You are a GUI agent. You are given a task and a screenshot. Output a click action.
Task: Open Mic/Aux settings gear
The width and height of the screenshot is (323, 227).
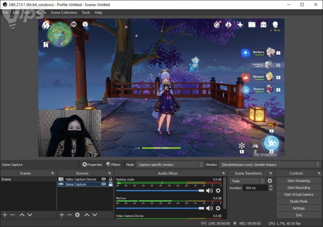[x=218, y=208]
